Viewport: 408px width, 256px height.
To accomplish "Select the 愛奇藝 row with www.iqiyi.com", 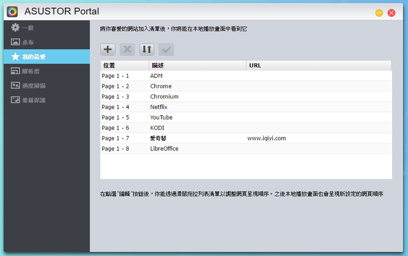I will click(x=245, y=138).
